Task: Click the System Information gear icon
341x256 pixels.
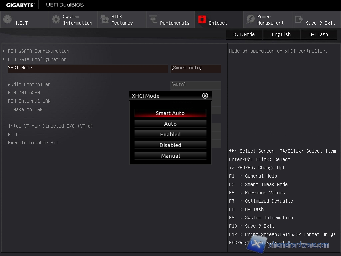Action: pyautogui.click(x=56, y=20)
